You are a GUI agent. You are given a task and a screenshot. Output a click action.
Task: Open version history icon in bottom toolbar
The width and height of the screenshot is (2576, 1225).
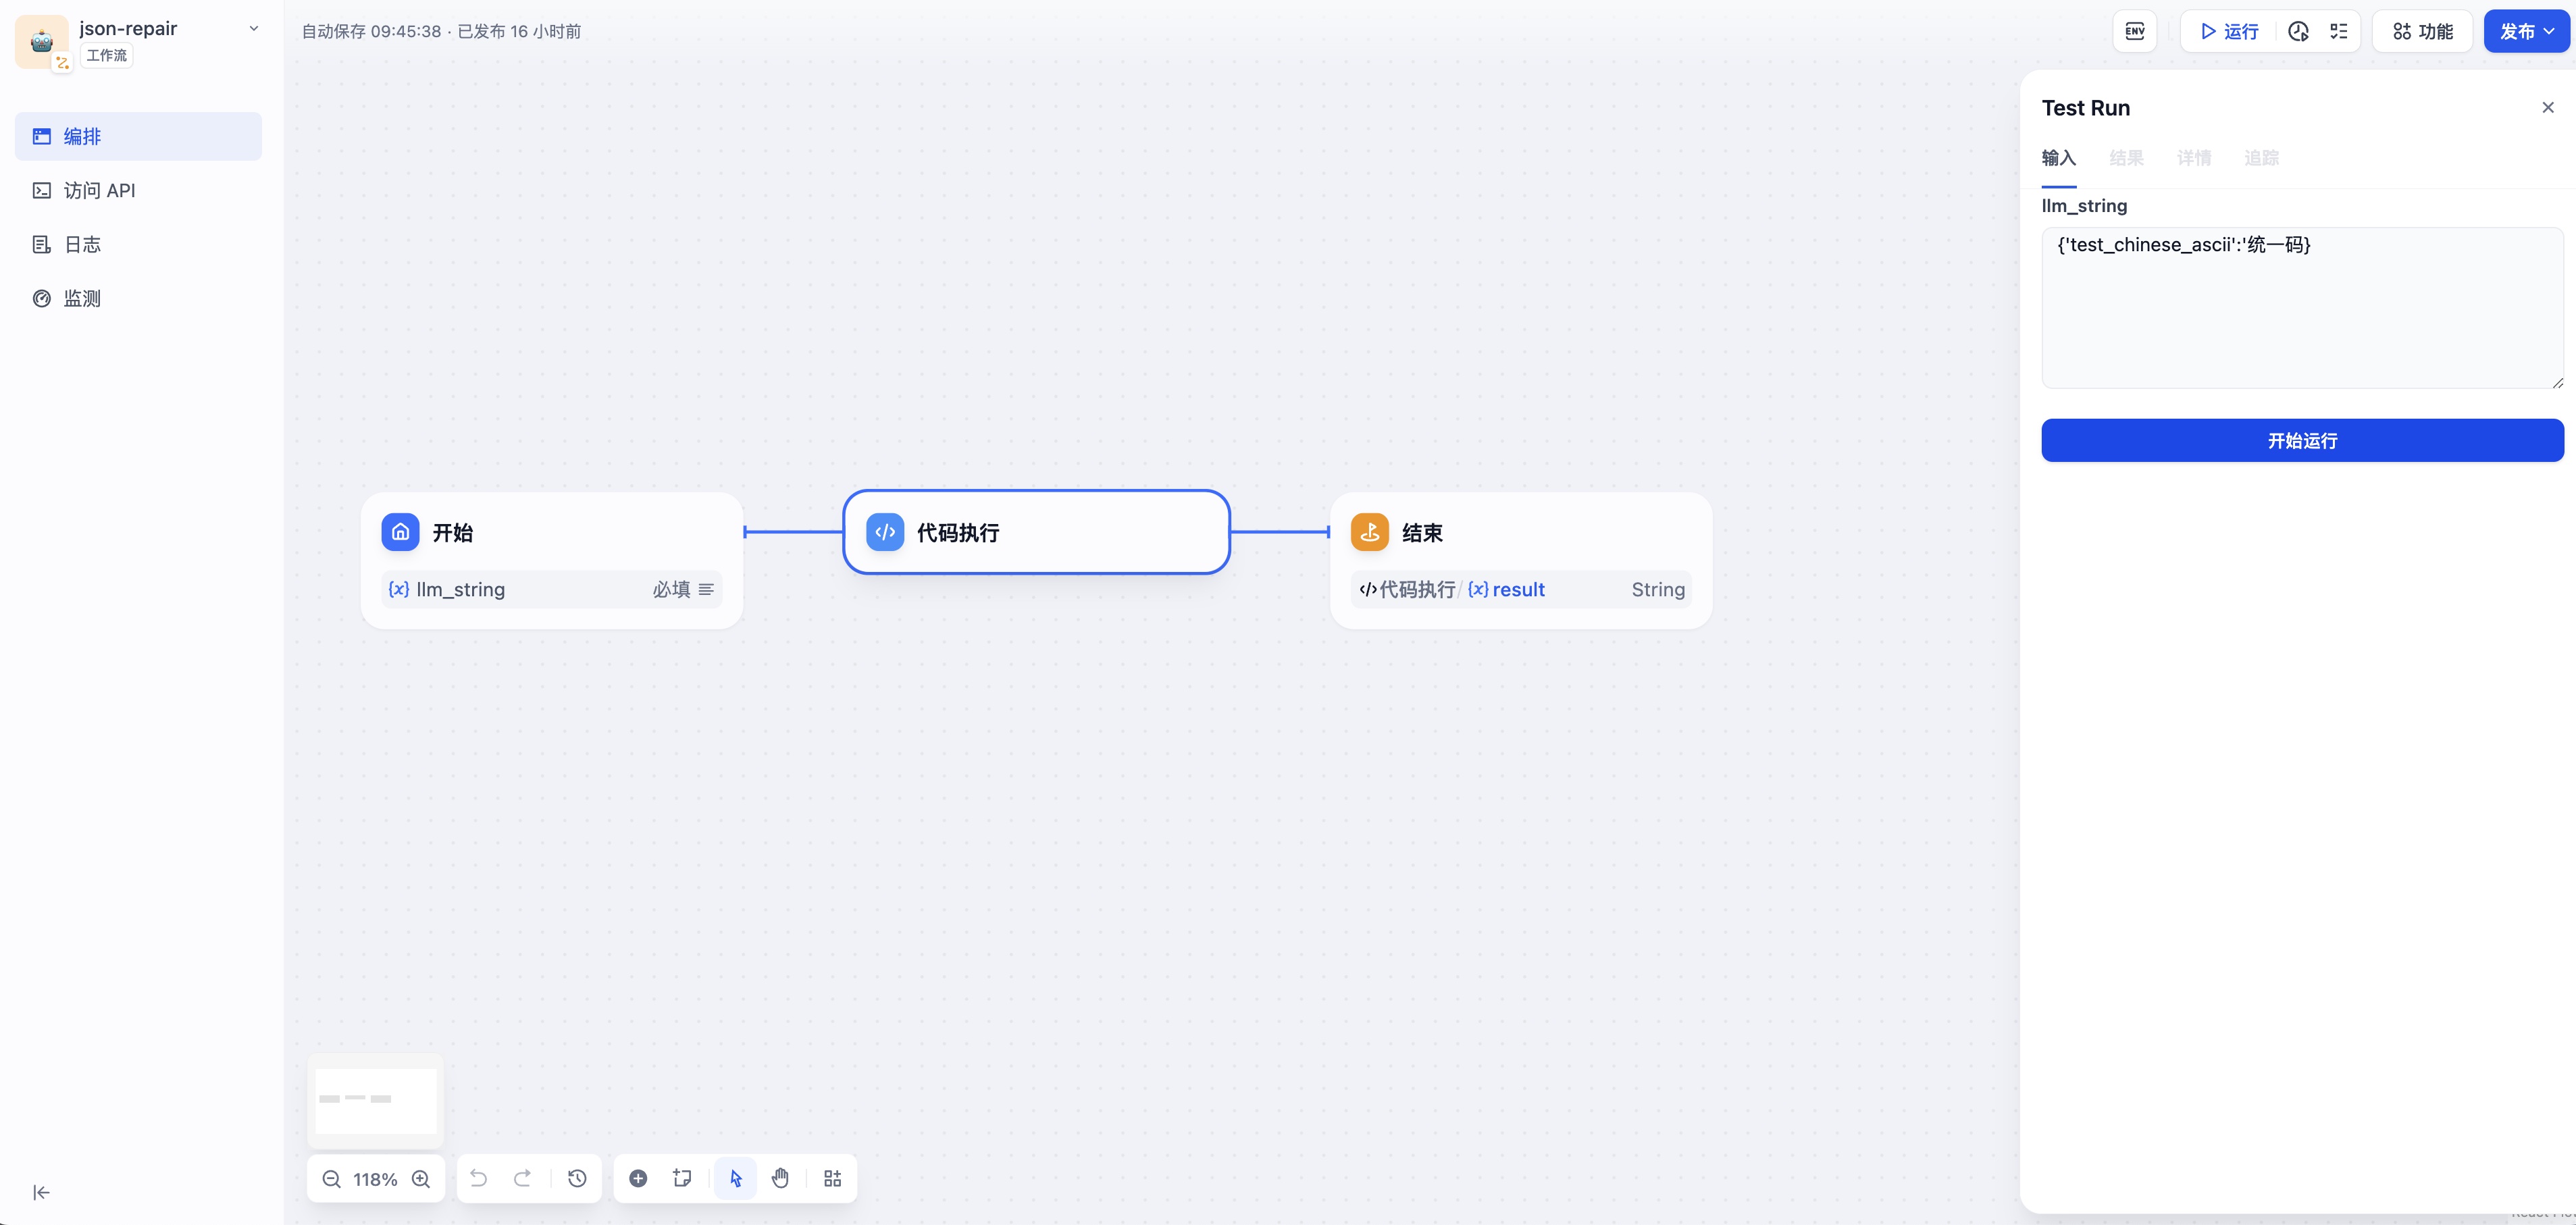(x=577, y=1178)
